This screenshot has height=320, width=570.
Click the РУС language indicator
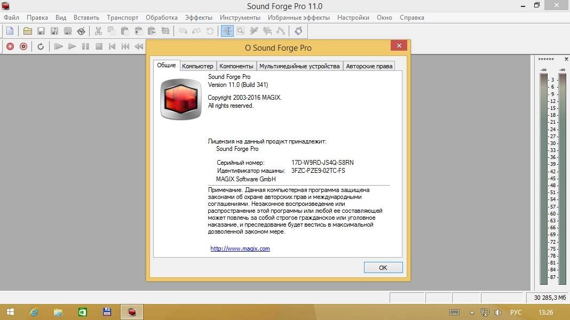(x=516, y=313)
